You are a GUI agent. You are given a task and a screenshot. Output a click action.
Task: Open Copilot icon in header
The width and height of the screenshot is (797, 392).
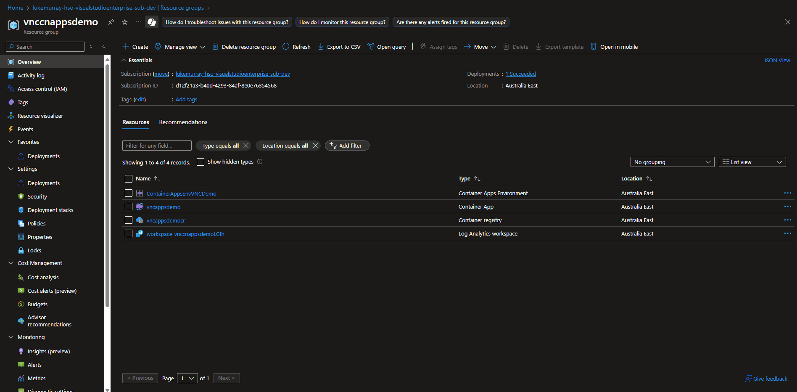[x=152, y=22]
